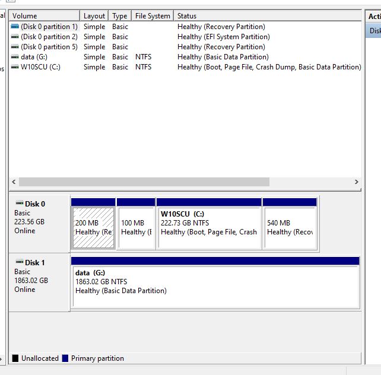This screenshot has height=375, width=381.
Task: Click "(Disk 0 partition 5)" volume name
Action: point(49,47)
